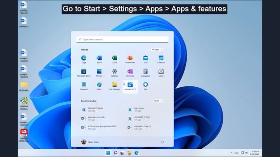Show hidden icons in system tray
This screenshot has width=280, height=157.
[231, 153]
